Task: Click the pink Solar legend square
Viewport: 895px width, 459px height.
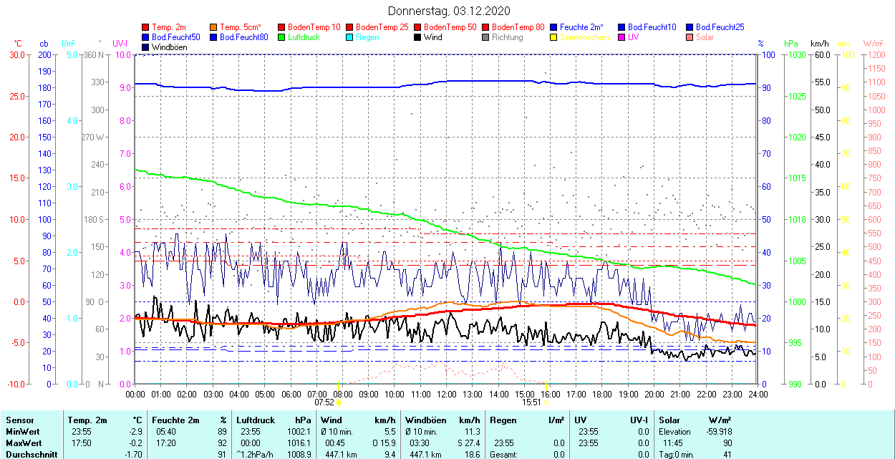Action: tap(690, 37)
